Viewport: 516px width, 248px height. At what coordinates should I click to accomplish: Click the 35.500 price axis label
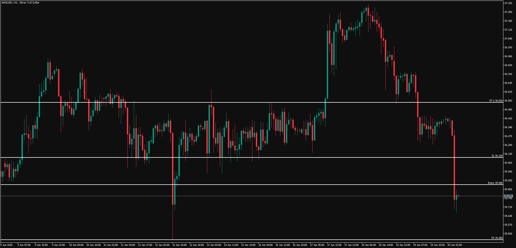pyautogui.click(x=508, y=234)
